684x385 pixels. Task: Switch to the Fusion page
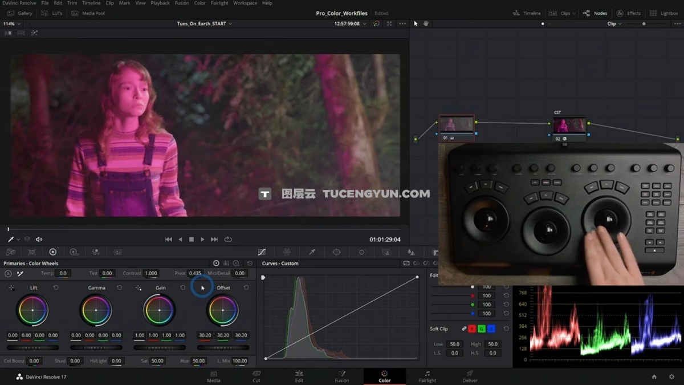tap(342, 376)
